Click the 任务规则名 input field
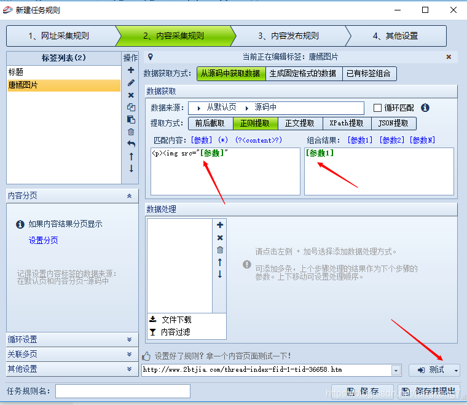The image size is (467, 405). pyautogui.click(x=123, y=391)
